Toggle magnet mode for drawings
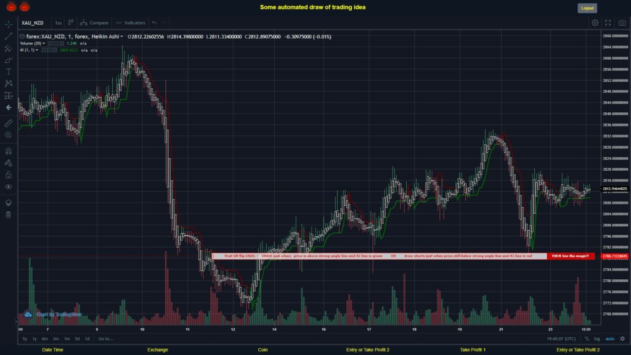 click(9, 151)
